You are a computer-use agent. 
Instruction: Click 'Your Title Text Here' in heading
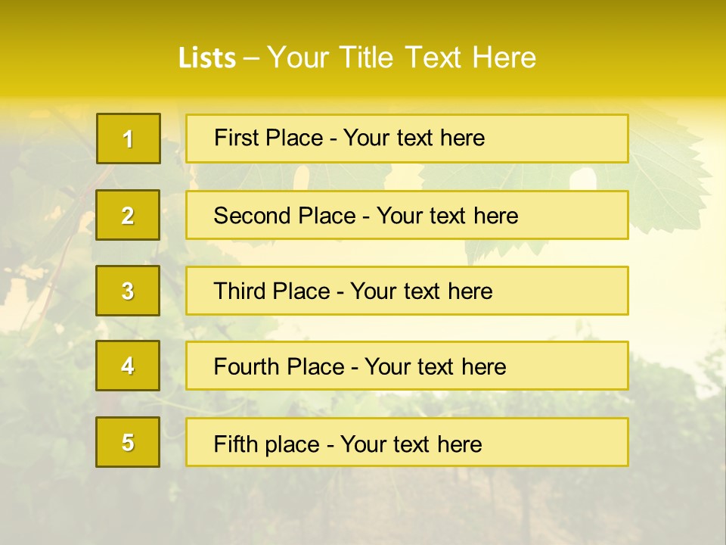click(402, 58)
